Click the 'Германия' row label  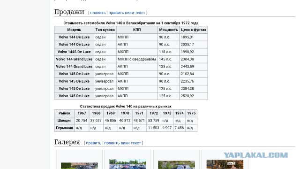(65, 128)
